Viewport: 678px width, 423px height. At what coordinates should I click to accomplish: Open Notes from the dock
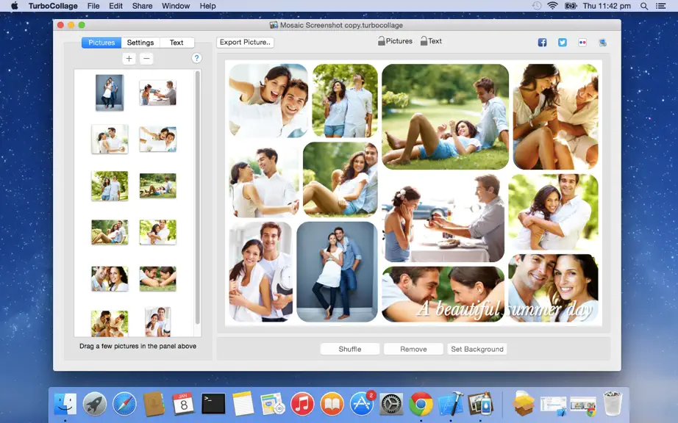click(x=243, y=405)
